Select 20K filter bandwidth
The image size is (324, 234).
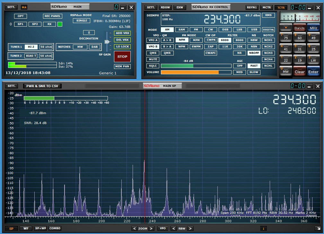[x=239, y=46]
